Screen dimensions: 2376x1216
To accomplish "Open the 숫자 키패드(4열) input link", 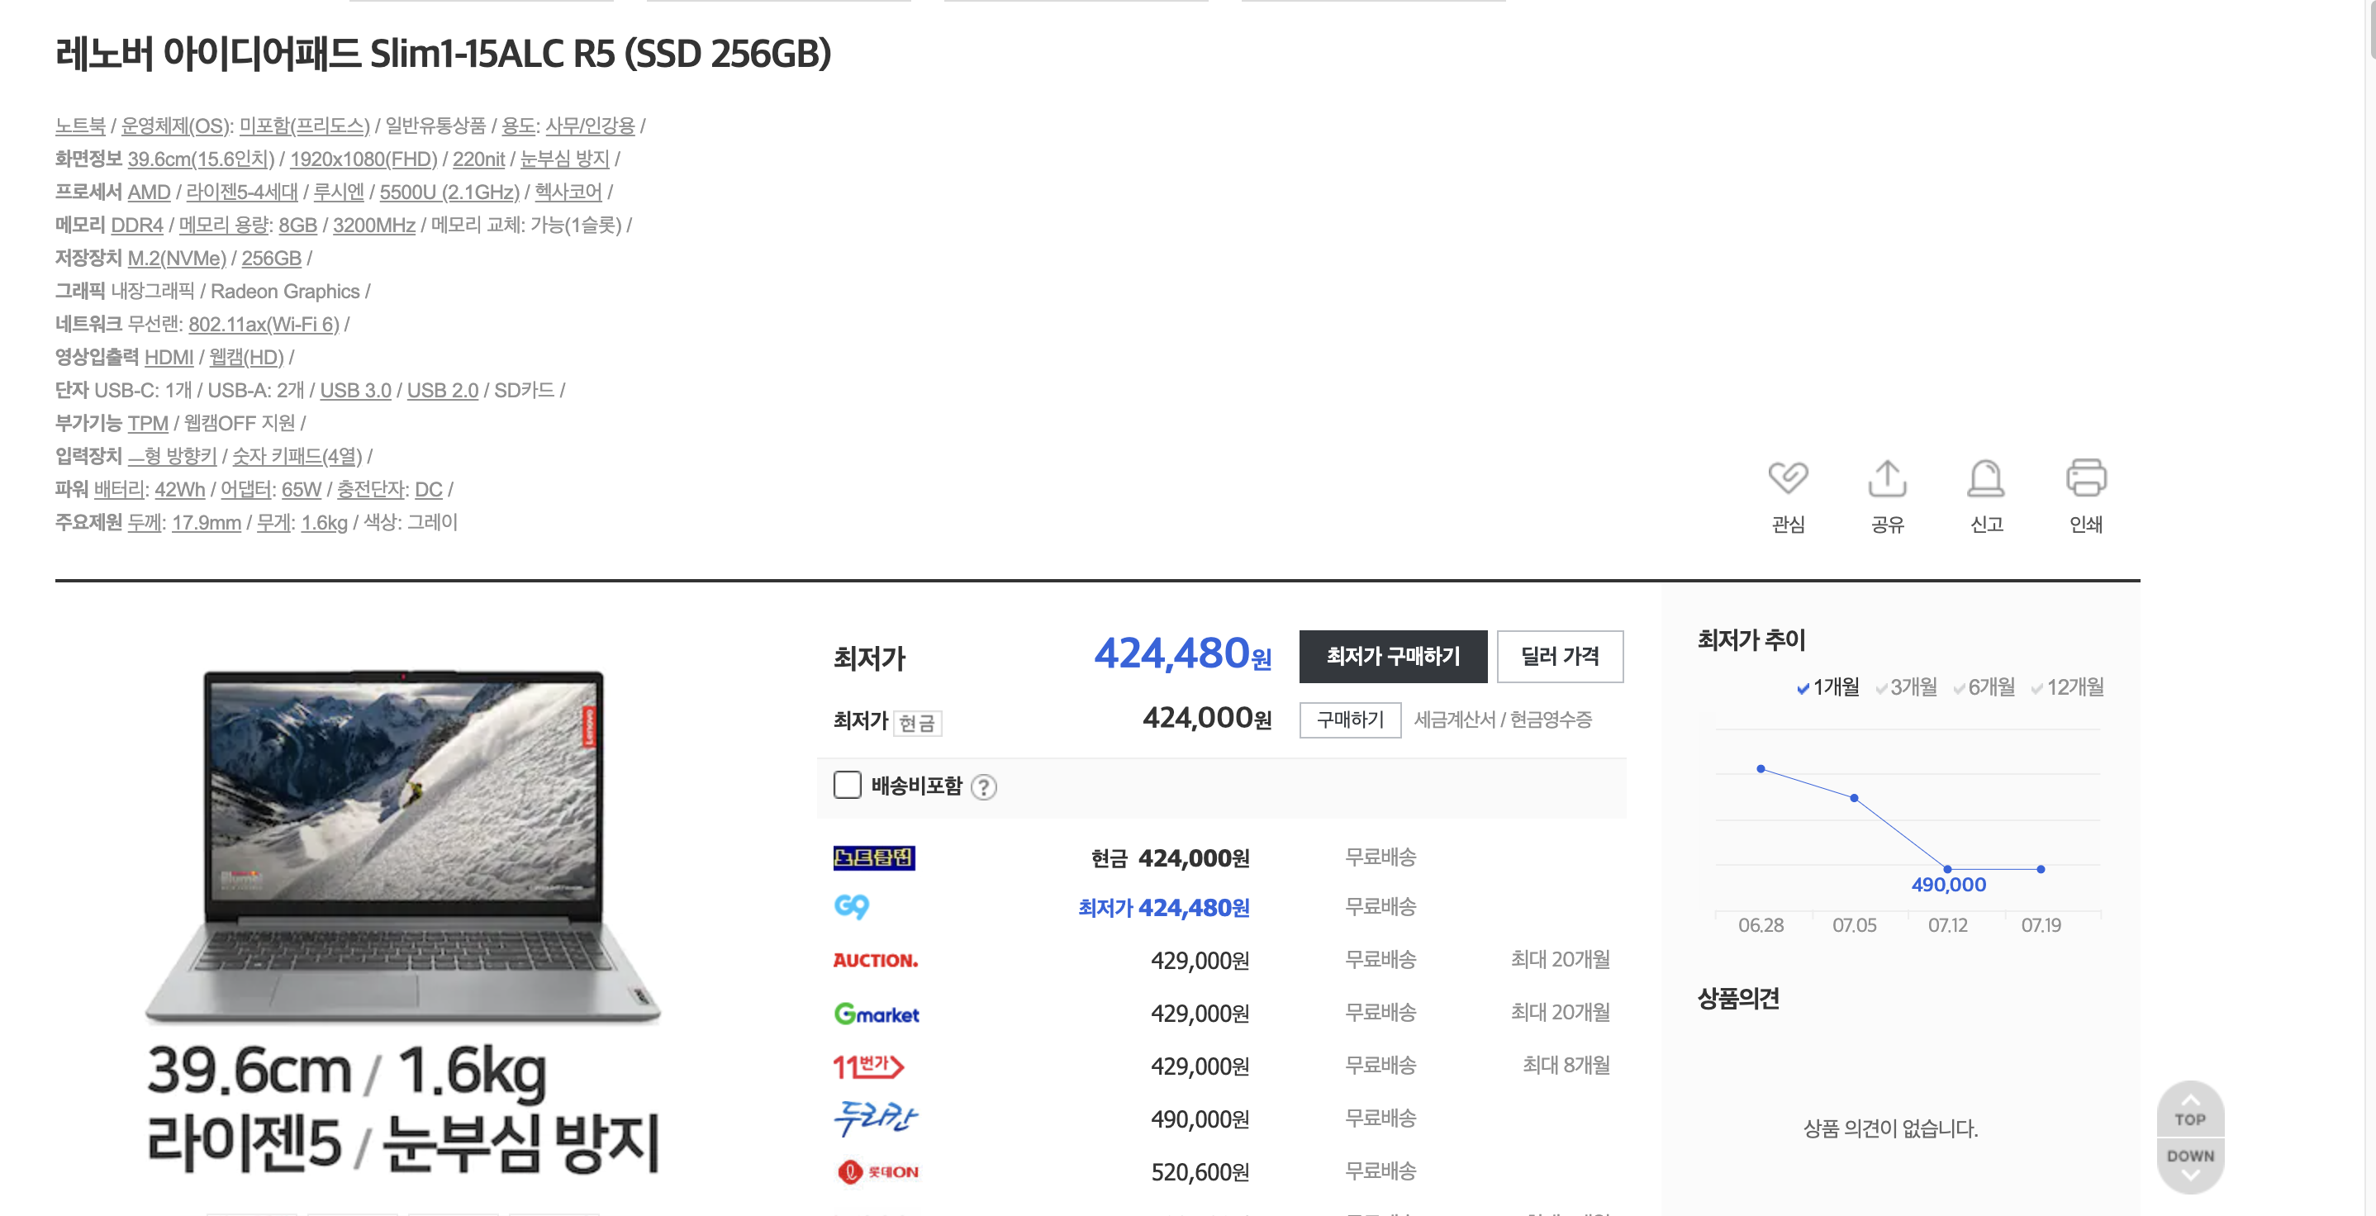I will 297,456.
